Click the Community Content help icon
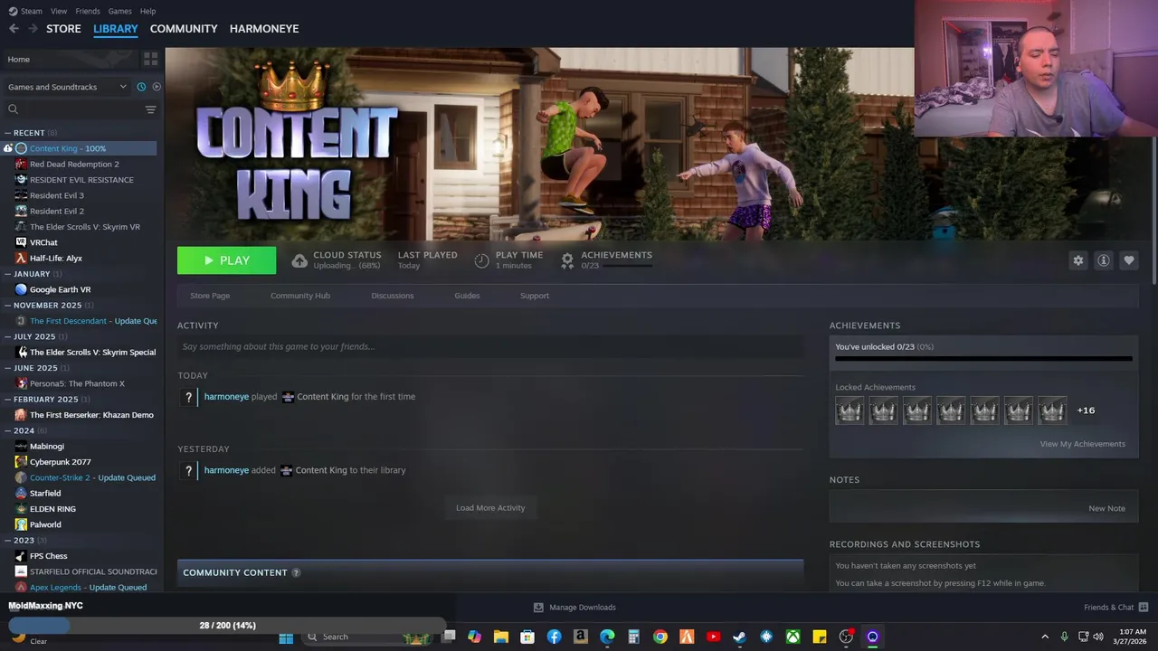The width and height of the screenshot is (1158, 651). coord(296,572)
